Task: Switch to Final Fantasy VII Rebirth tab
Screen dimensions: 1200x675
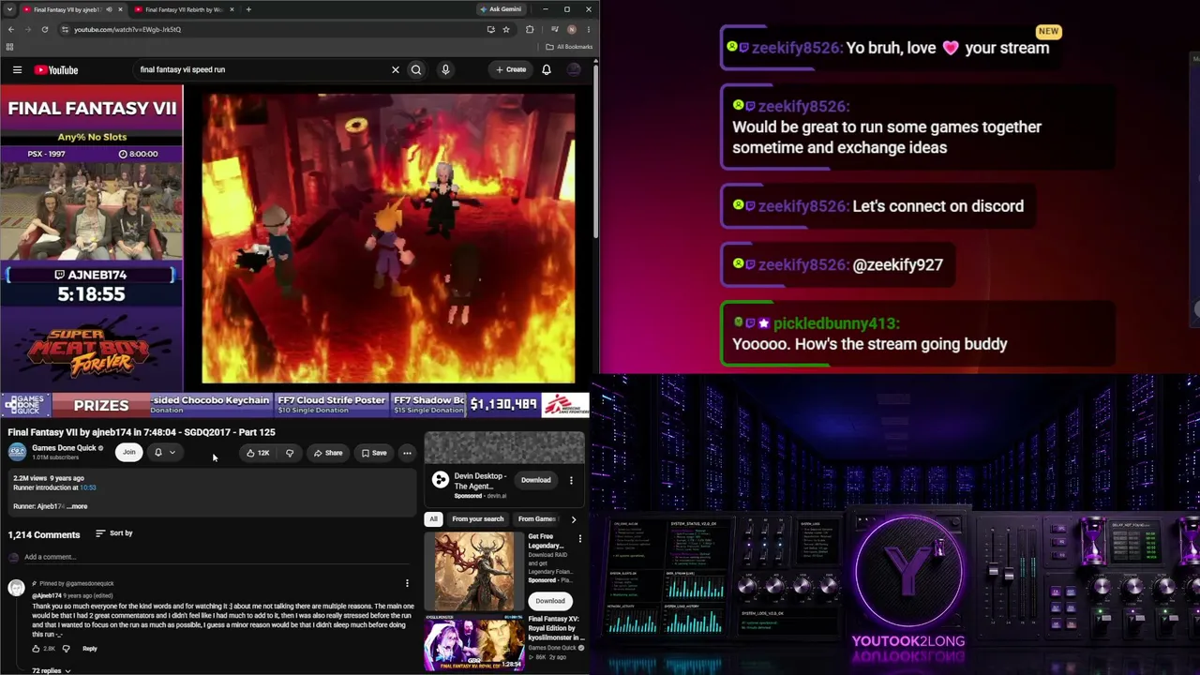Action: 184,9
